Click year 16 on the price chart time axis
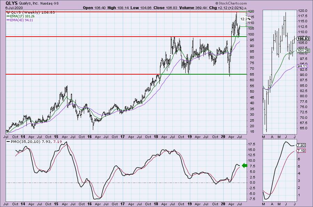The height and width of the screenshot is (207, 313). 89,137
